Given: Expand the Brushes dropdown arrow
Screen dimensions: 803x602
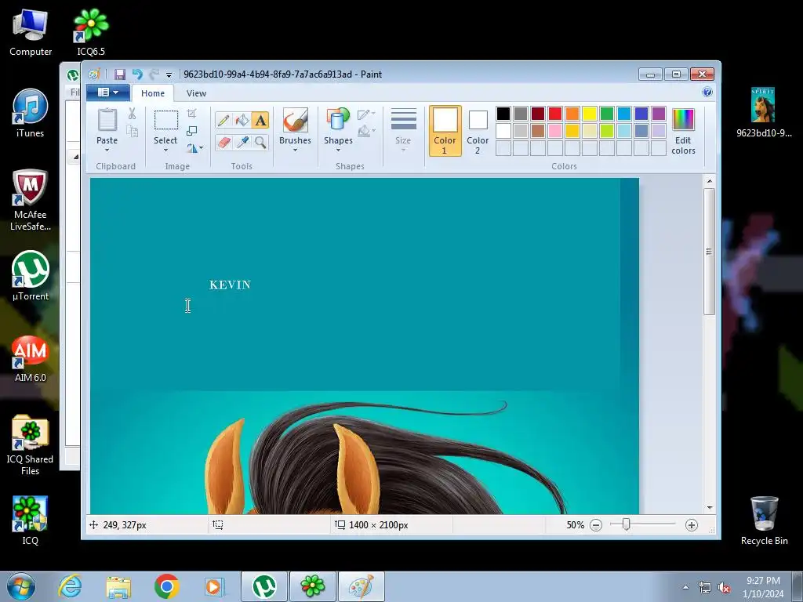Looking at the screenshot, I should [295, 150].
